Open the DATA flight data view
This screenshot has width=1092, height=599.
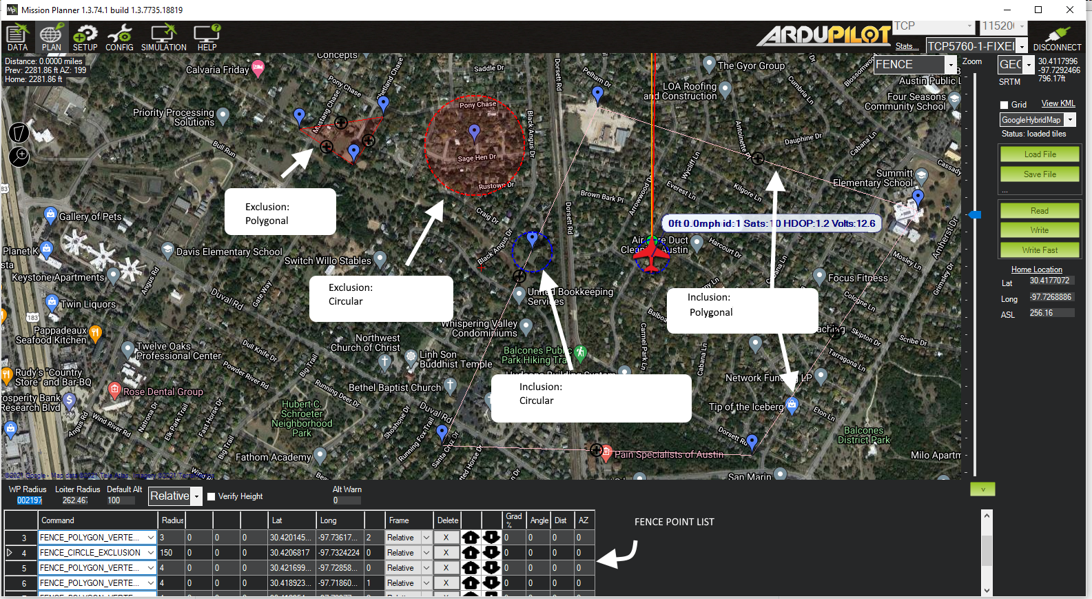(x=17, y=37)
